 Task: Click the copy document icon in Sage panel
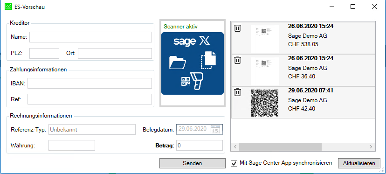pyautogui.click(x=208, y=60)
